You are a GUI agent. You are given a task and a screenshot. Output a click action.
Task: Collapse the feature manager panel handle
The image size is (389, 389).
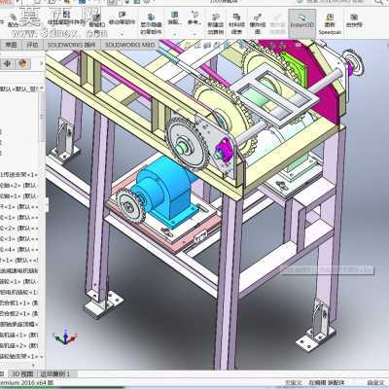click(x=47, y=205)
